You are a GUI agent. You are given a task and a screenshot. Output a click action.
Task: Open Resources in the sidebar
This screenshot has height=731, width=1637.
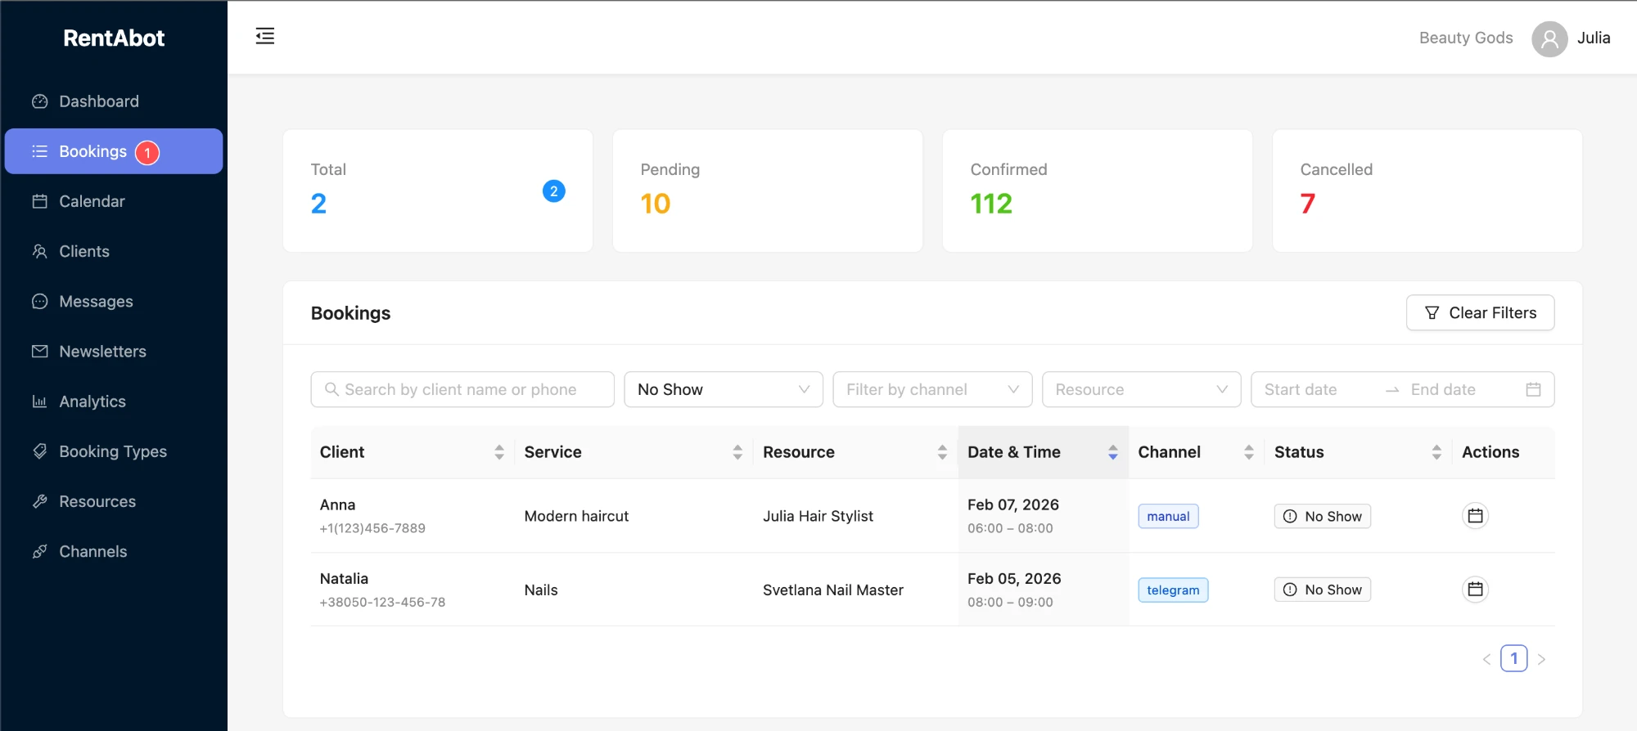click(114, 501)
